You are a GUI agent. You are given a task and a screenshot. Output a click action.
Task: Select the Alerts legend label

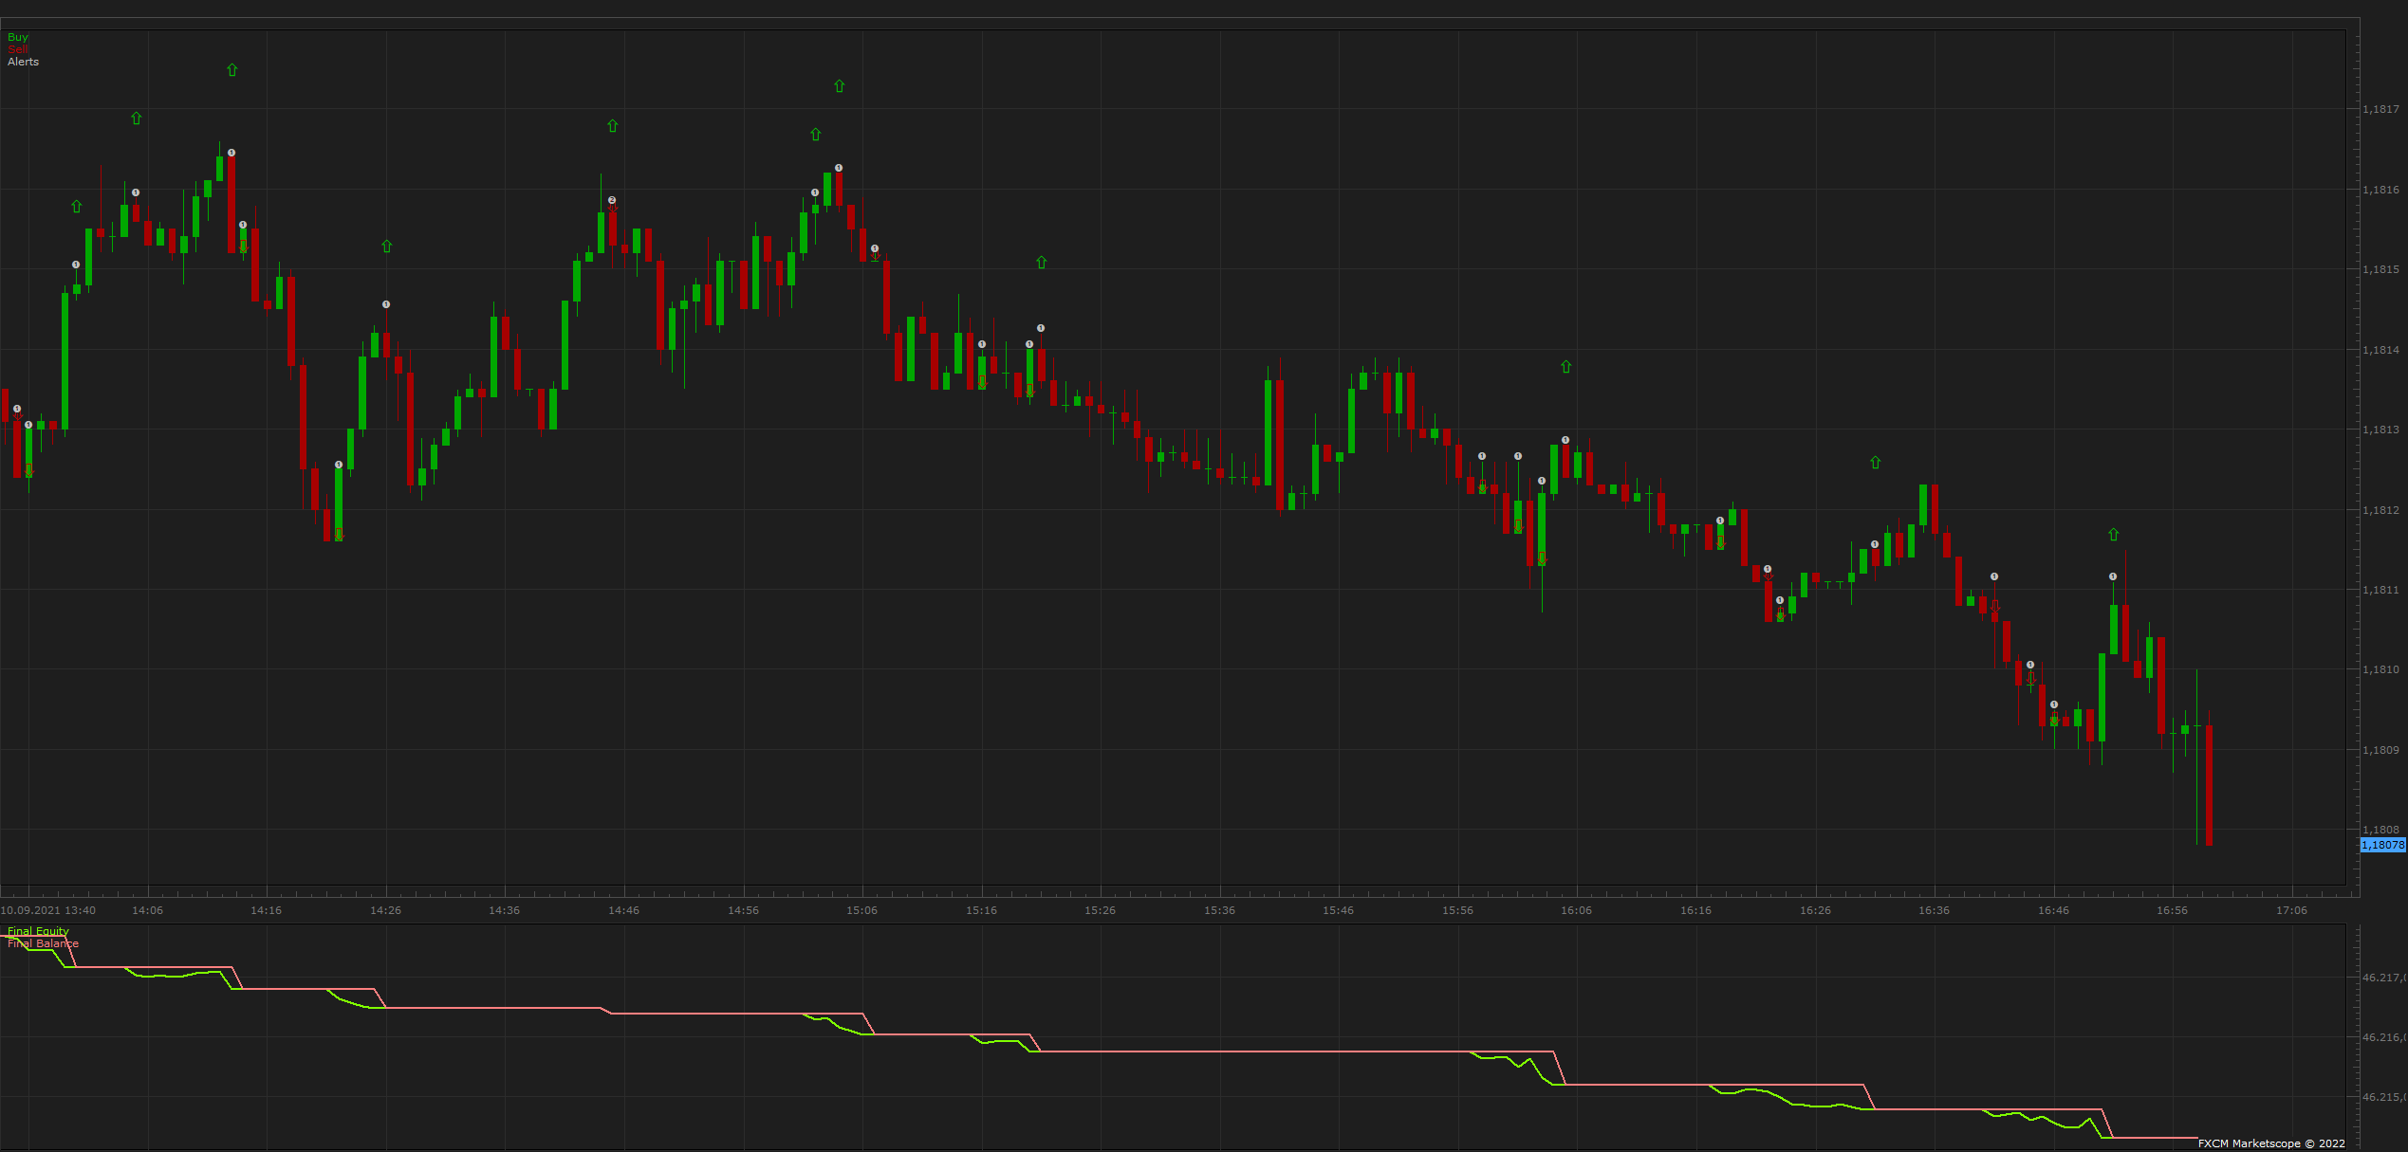pos(24,62)
